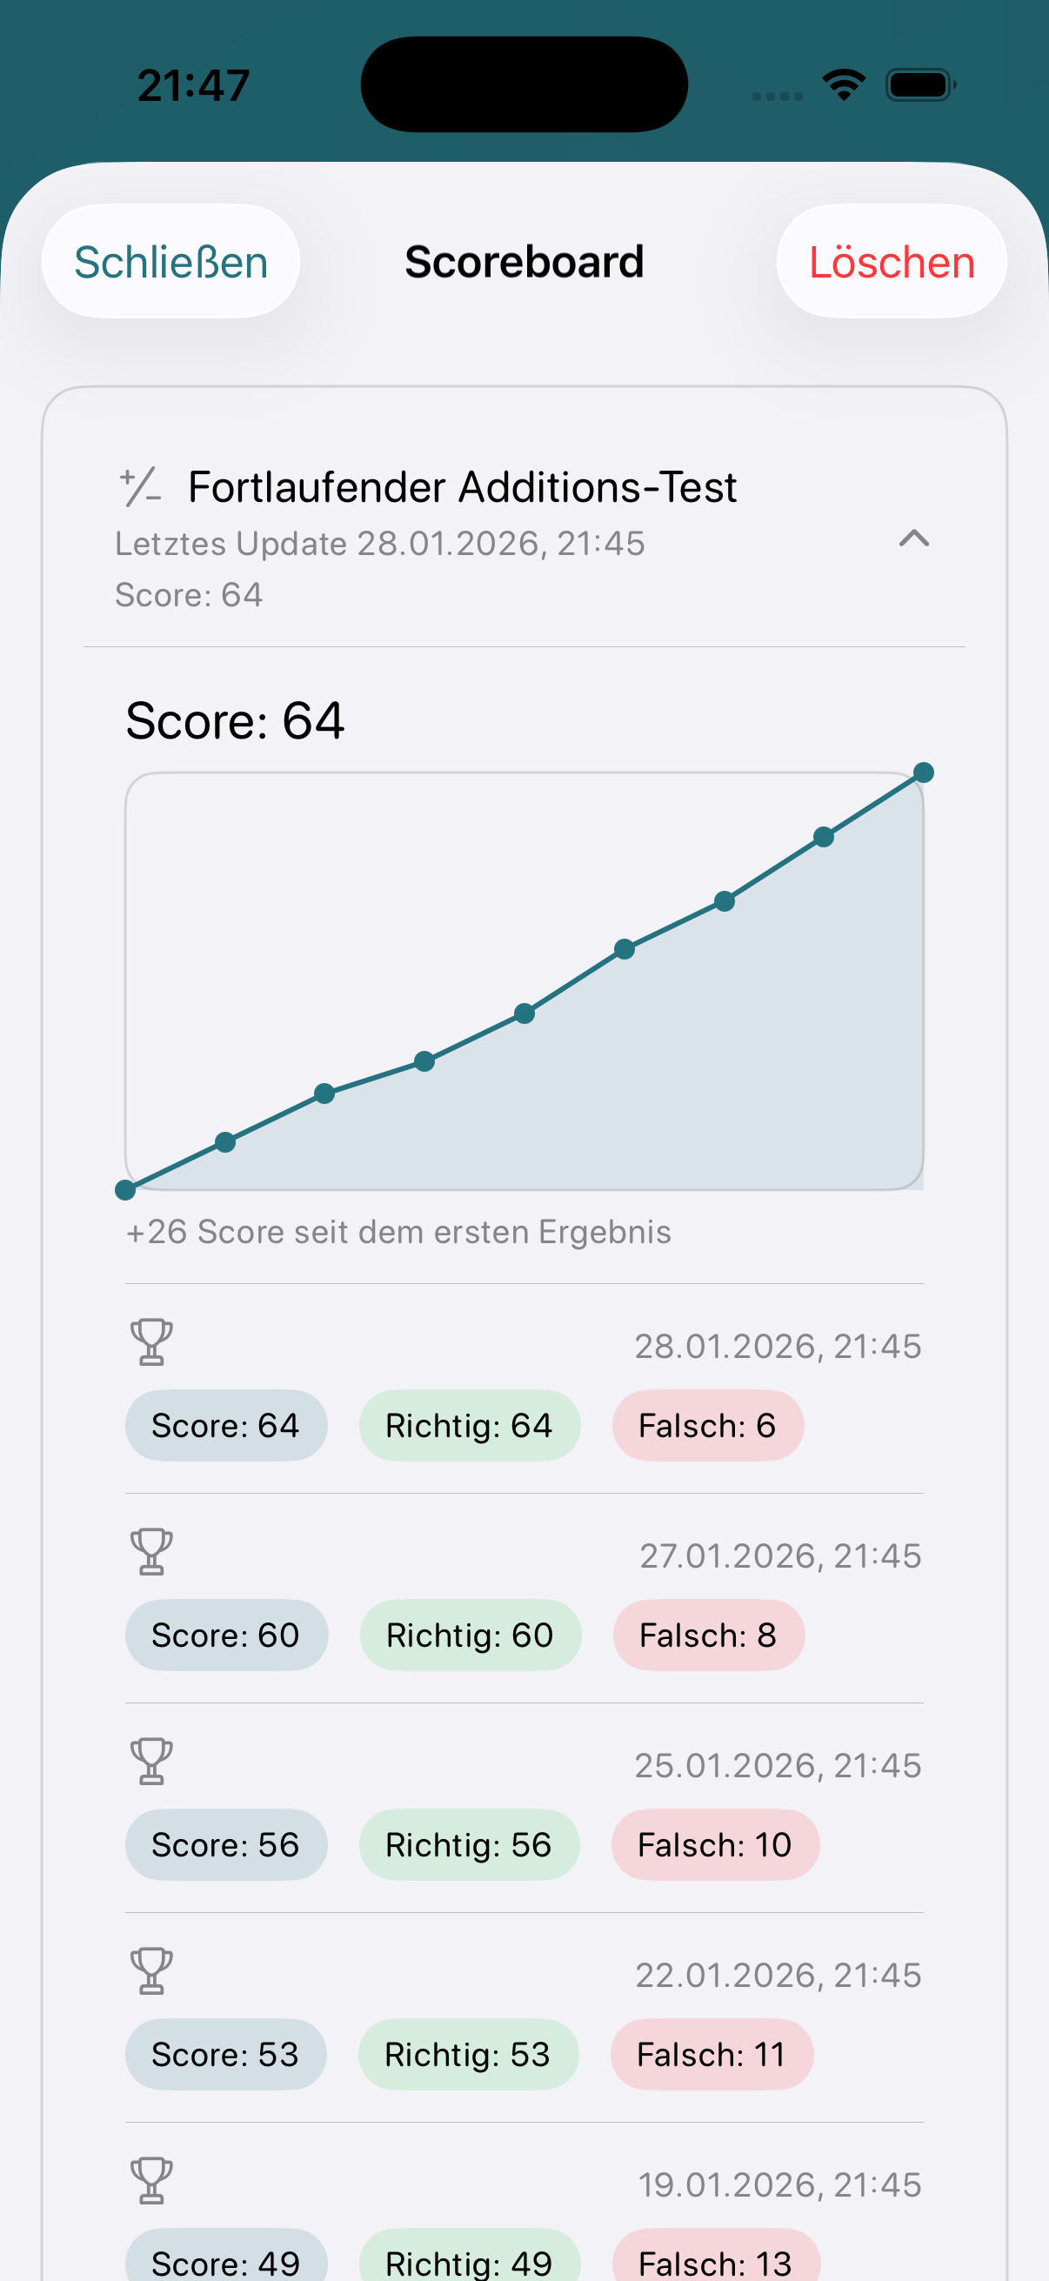Collapse the Fortlaufender Additions-Test section chevron
The height and width of the screenshot is (2281, 1049).
[x=913, y=538]
